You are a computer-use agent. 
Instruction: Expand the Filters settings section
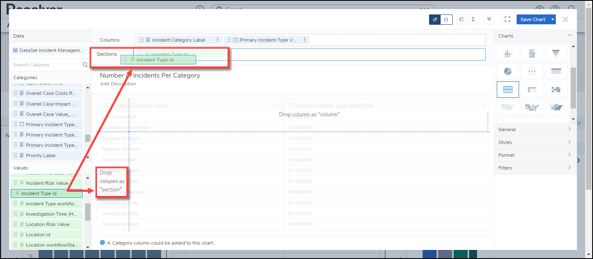click(535, 168)
